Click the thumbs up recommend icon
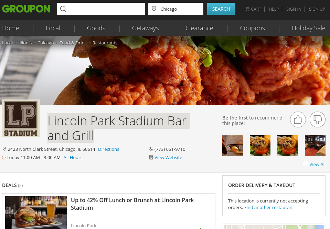Viewport: 330px width, 229px height. [298, 119]
